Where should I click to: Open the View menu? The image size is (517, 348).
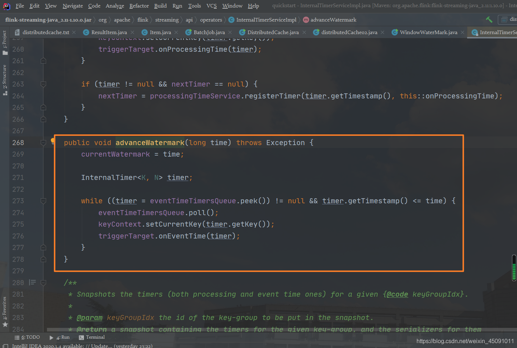(51, 6)
